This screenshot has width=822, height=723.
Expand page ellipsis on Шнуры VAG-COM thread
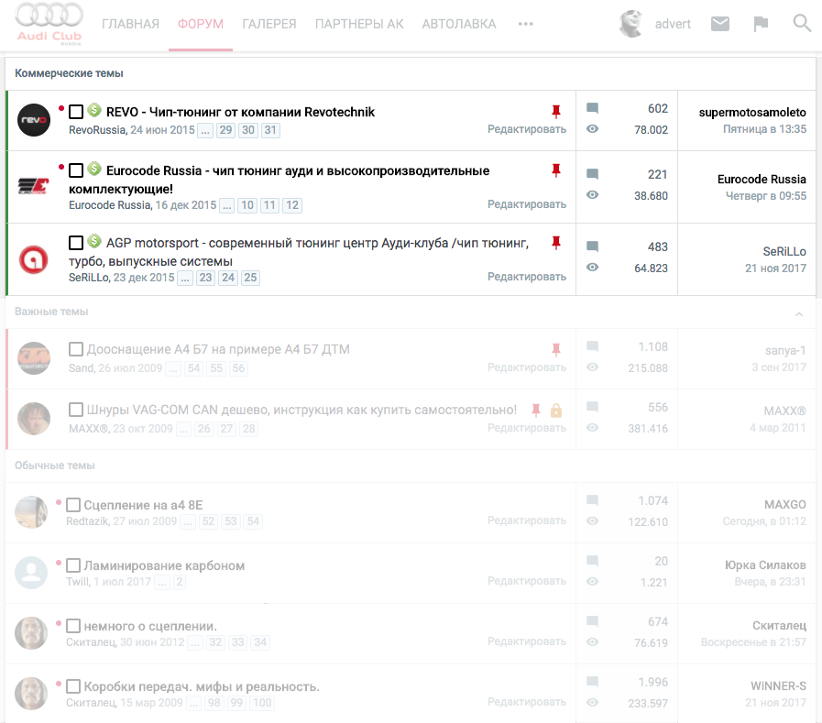click(x=183, y=429)
